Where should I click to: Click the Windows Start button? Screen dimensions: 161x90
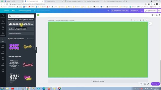[x=2, y=88]
